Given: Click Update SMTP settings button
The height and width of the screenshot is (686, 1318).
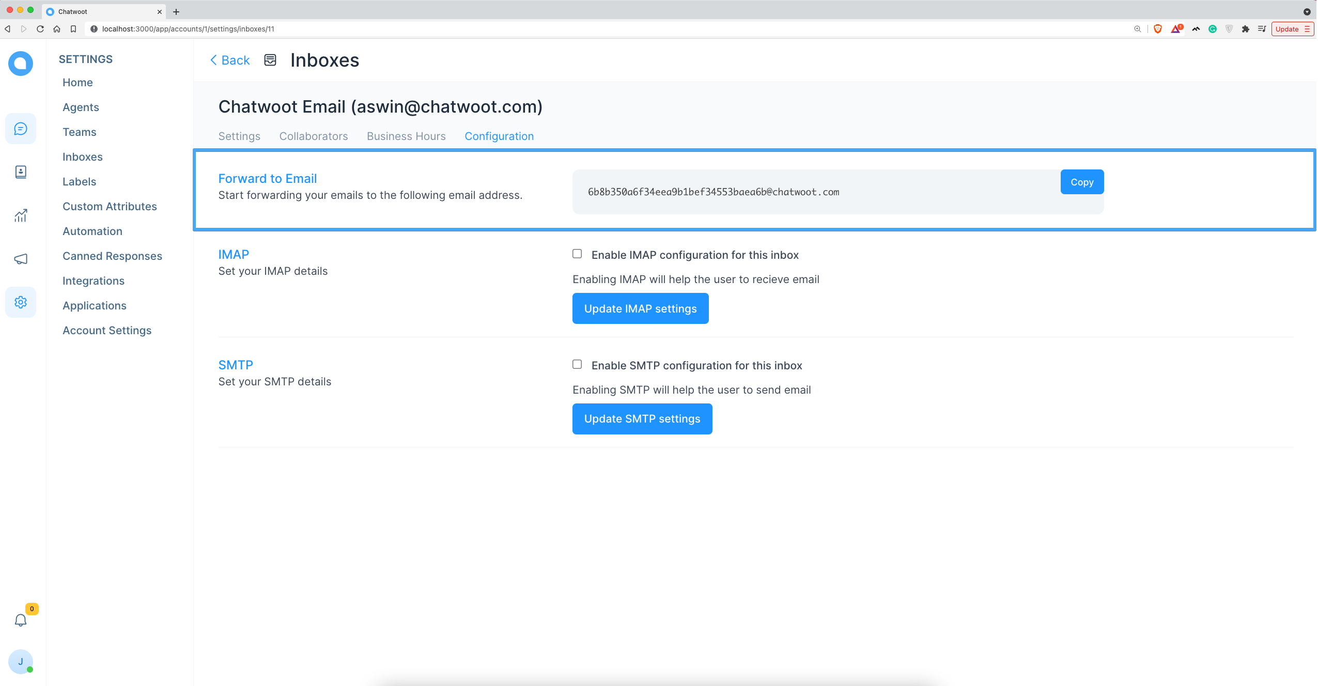Looking at the screenshot, I should (642, 418).
